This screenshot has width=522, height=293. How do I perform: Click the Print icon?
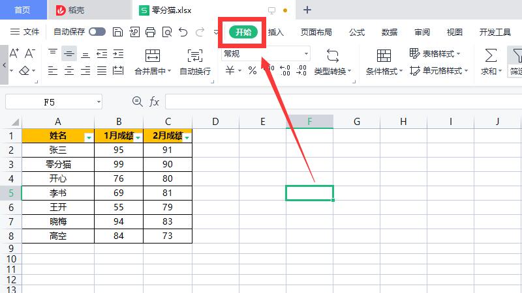point(150,32)
